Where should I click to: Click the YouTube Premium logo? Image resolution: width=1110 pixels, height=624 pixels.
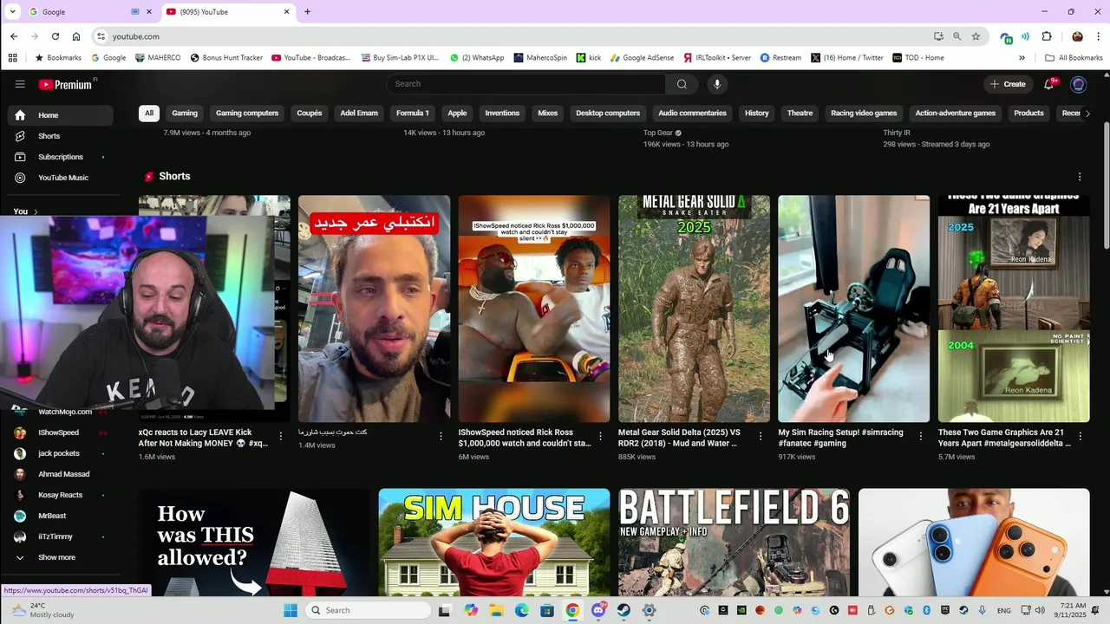pos(67,84)
